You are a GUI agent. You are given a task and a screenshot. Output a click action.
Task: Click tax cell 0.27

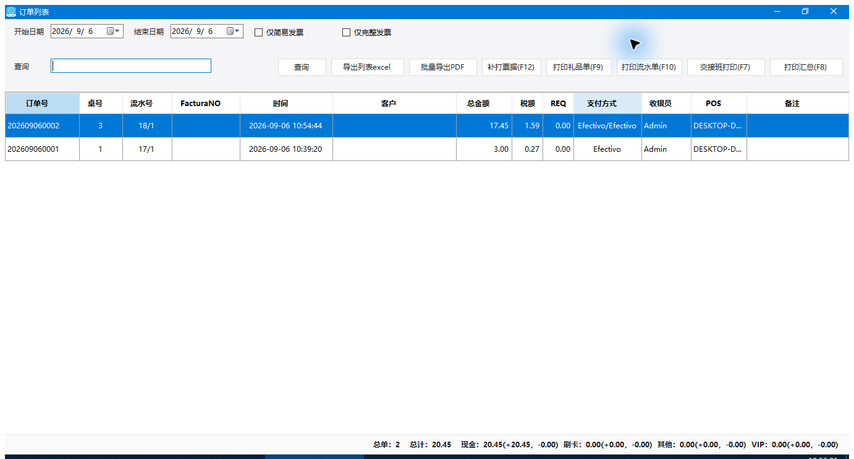pos(528,149)
